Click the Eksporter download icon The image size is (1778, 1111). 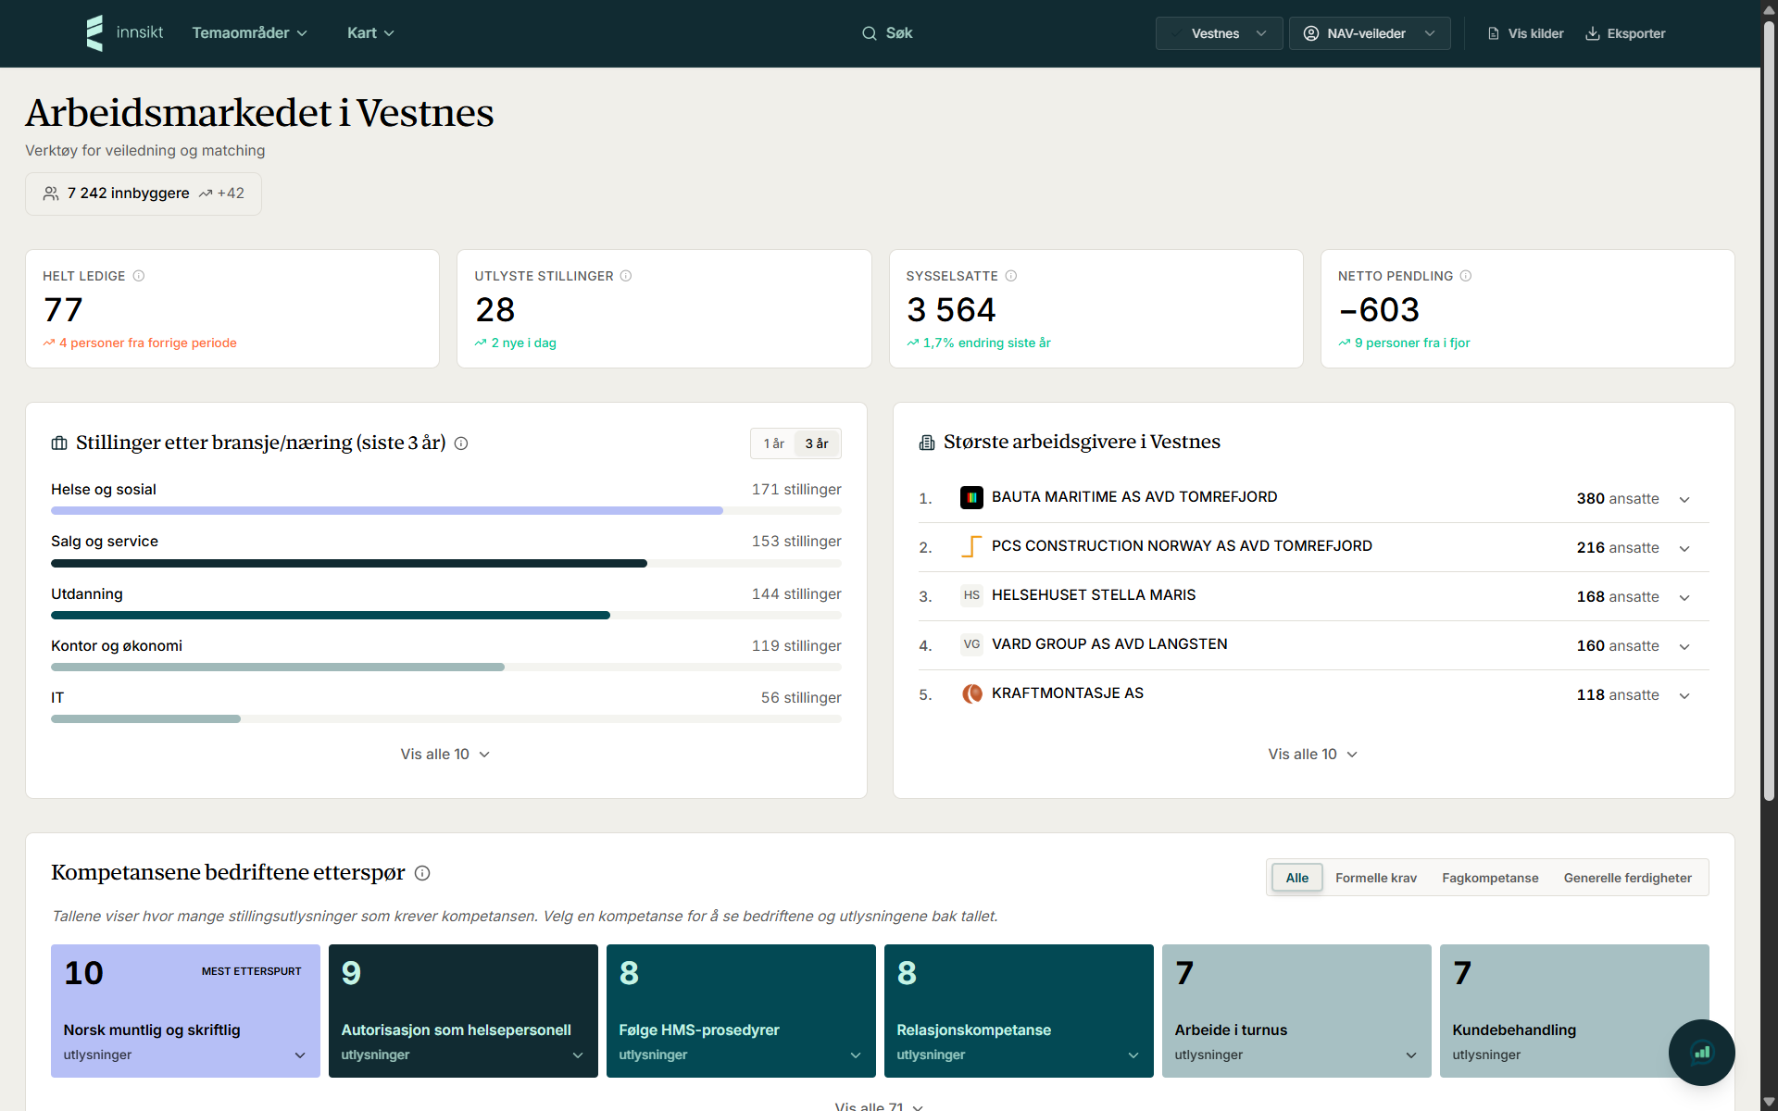[1592, 33]
